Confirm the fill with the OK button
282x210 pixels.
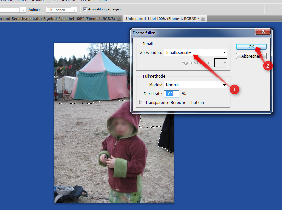coord(251,47)
